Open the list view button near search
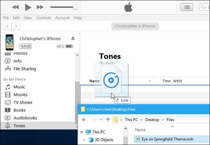 tap(187, 7)
